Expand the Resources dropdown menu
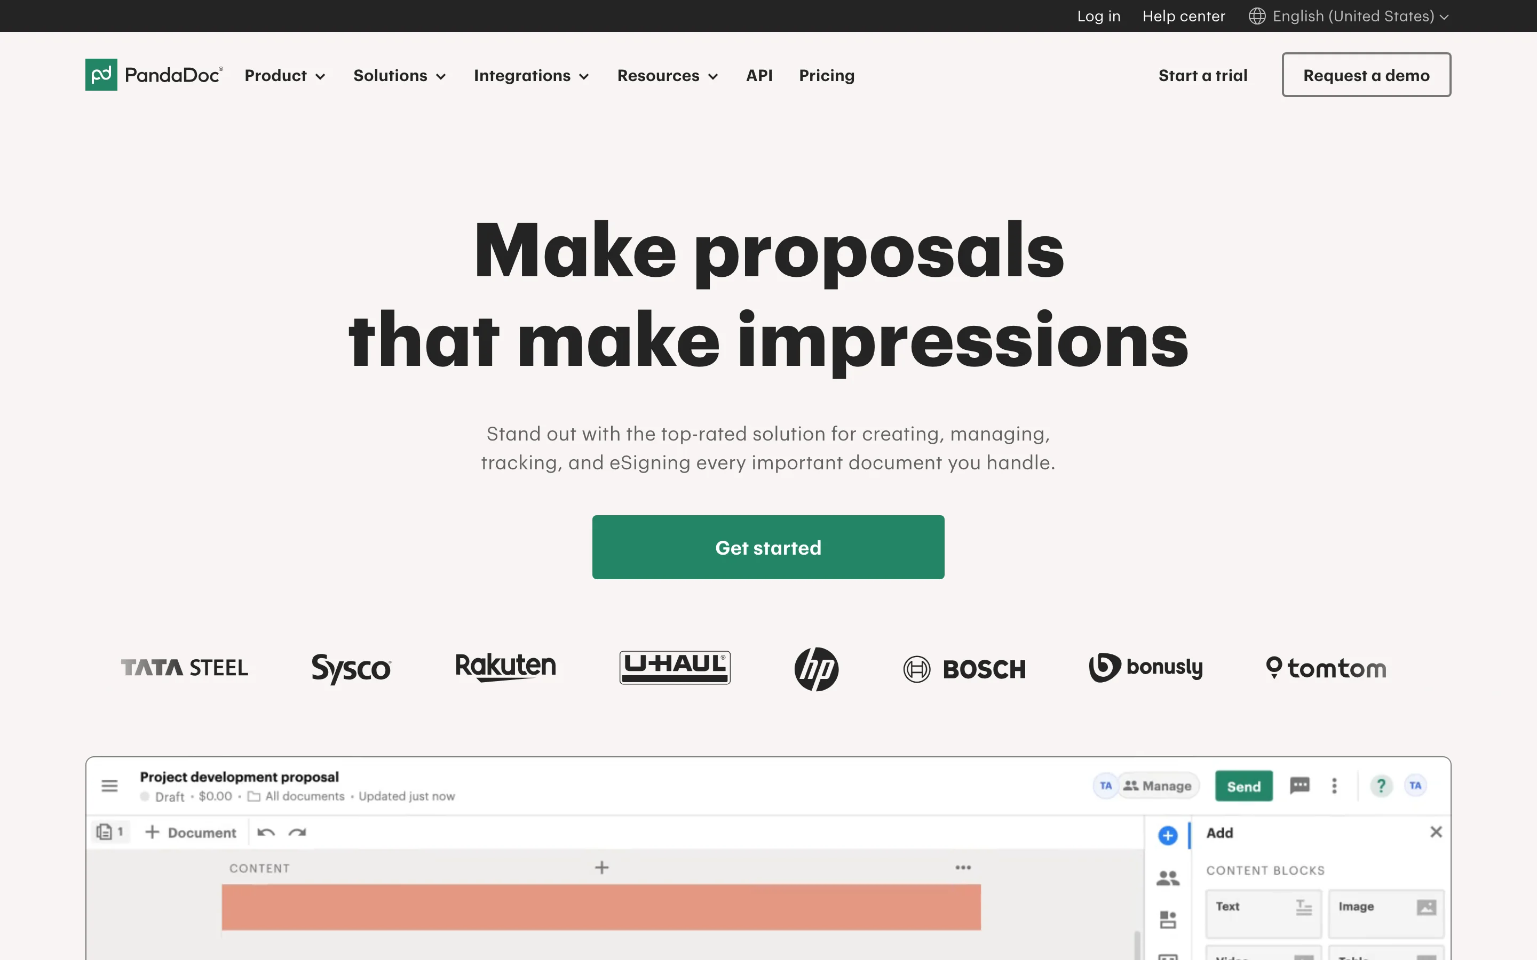The height and width of the screenshot is (960, 1537). (x=667, y=76)
